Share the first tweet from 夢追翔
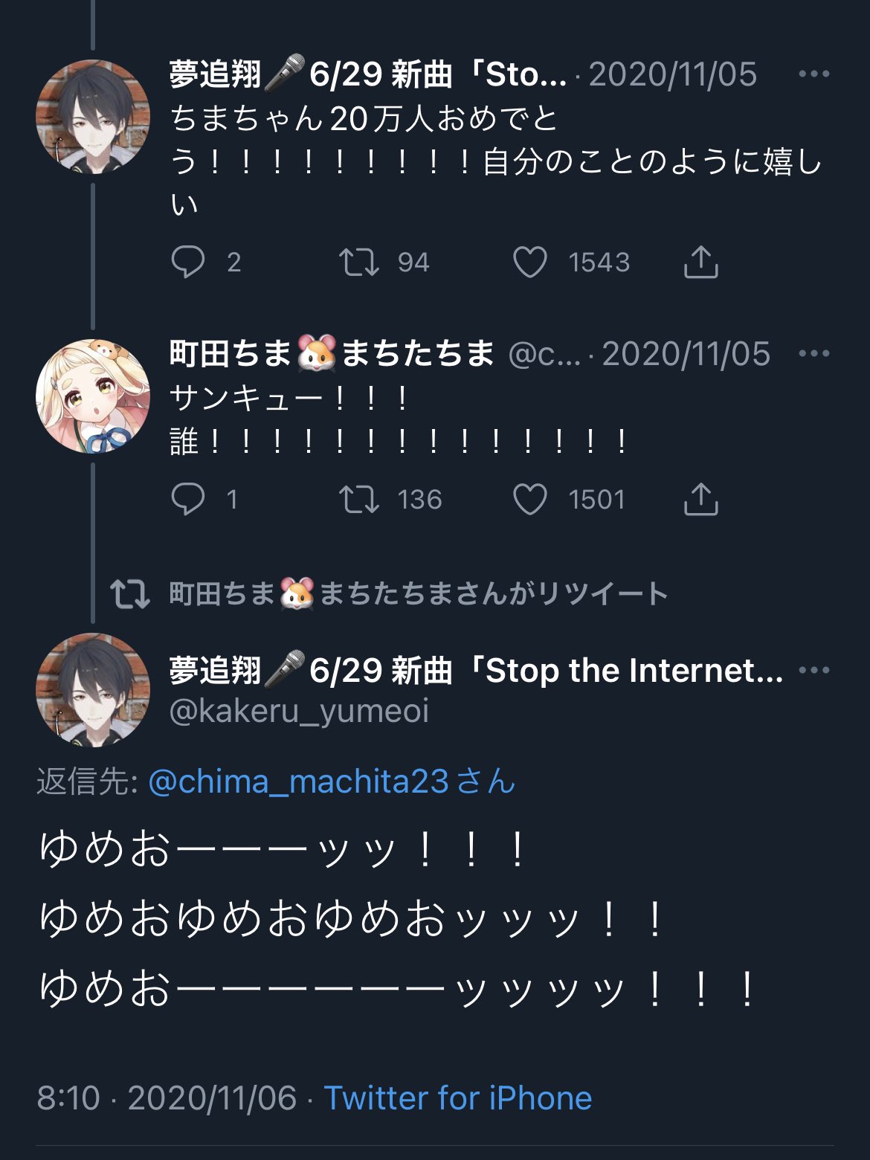 click(x=700, y=262)
